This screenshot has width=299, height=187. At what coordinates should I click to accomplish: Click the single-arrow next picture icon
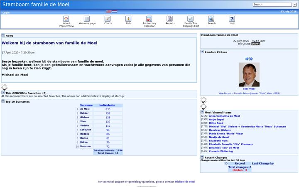pos(247,59)
